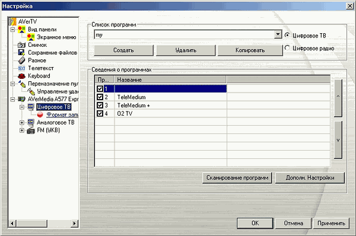The image size is (356, 236).
Task: Close the Настройка dialog window
Action: 349,6
